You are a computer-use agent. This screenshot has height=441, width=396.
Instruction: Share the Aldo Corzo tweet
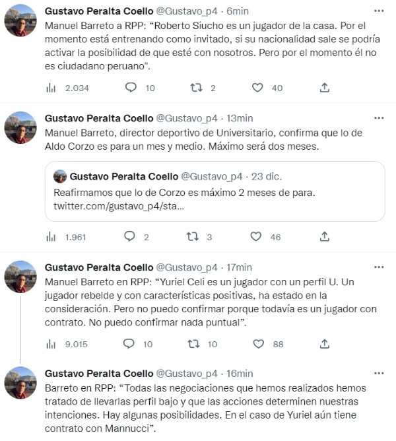pyautogui.click(x=325, y=236)
